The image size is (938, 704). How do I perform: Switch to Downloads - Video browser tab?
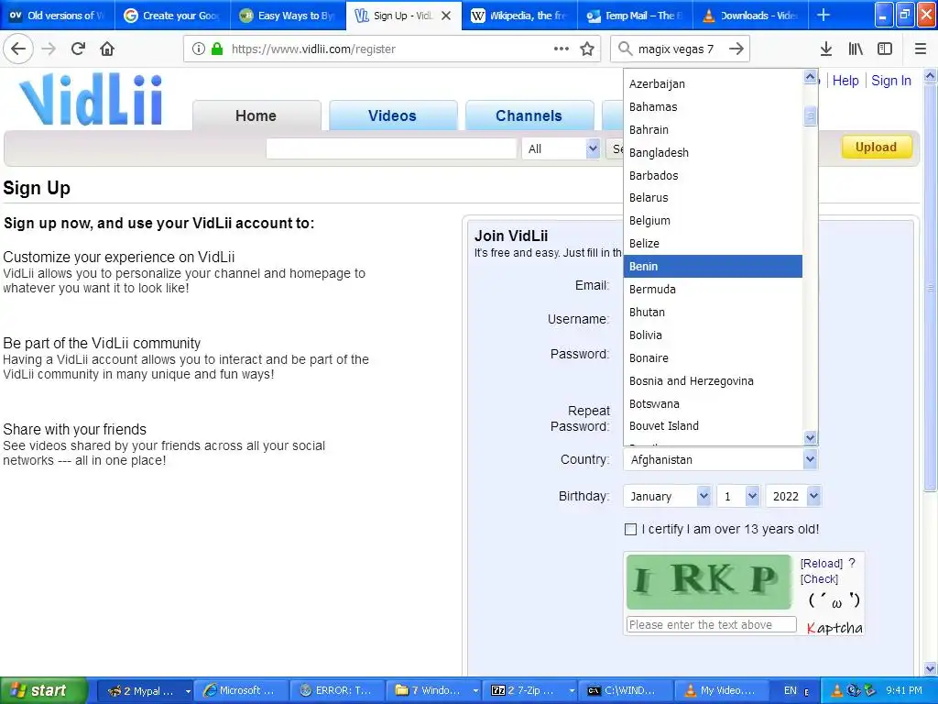tap(750, 16)
